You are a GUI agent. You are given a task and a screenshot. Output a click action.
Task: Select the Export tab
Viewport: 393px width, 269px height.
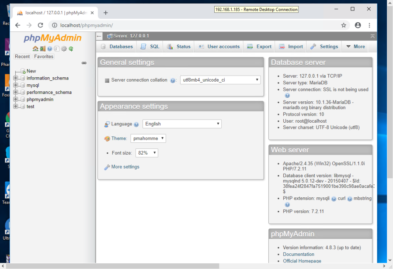259,47
